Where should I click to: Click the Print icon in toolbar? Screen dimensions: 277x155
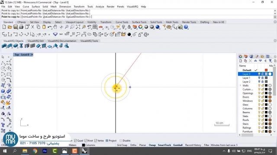click(x=21, y=27)
